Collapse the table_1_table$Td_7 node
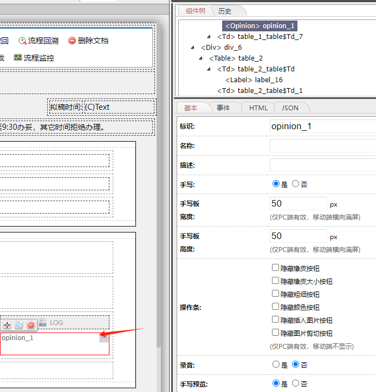The height and width of the screenshot is (392, 376). 209,37
